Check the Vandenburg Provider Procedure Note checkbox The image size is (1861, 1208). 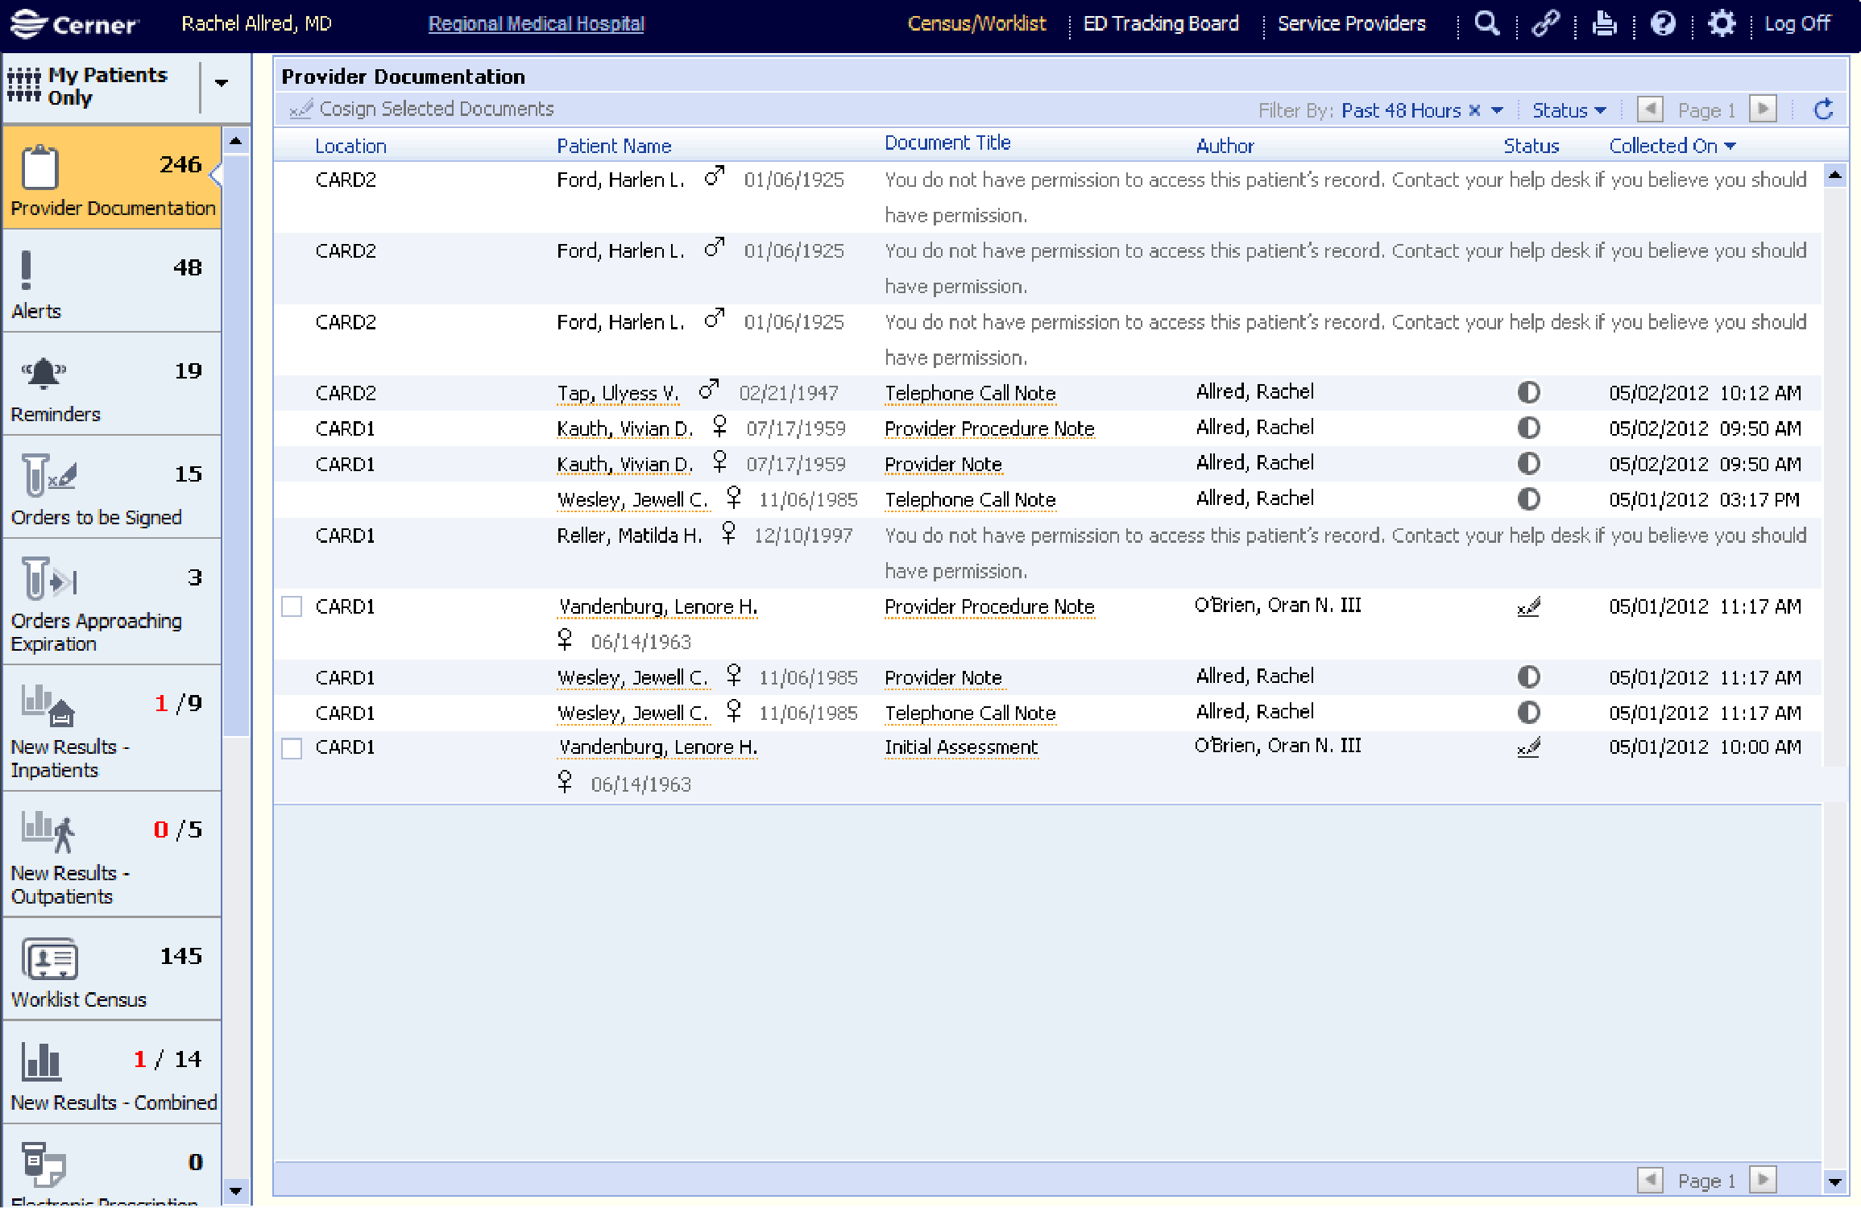(292, 606)
